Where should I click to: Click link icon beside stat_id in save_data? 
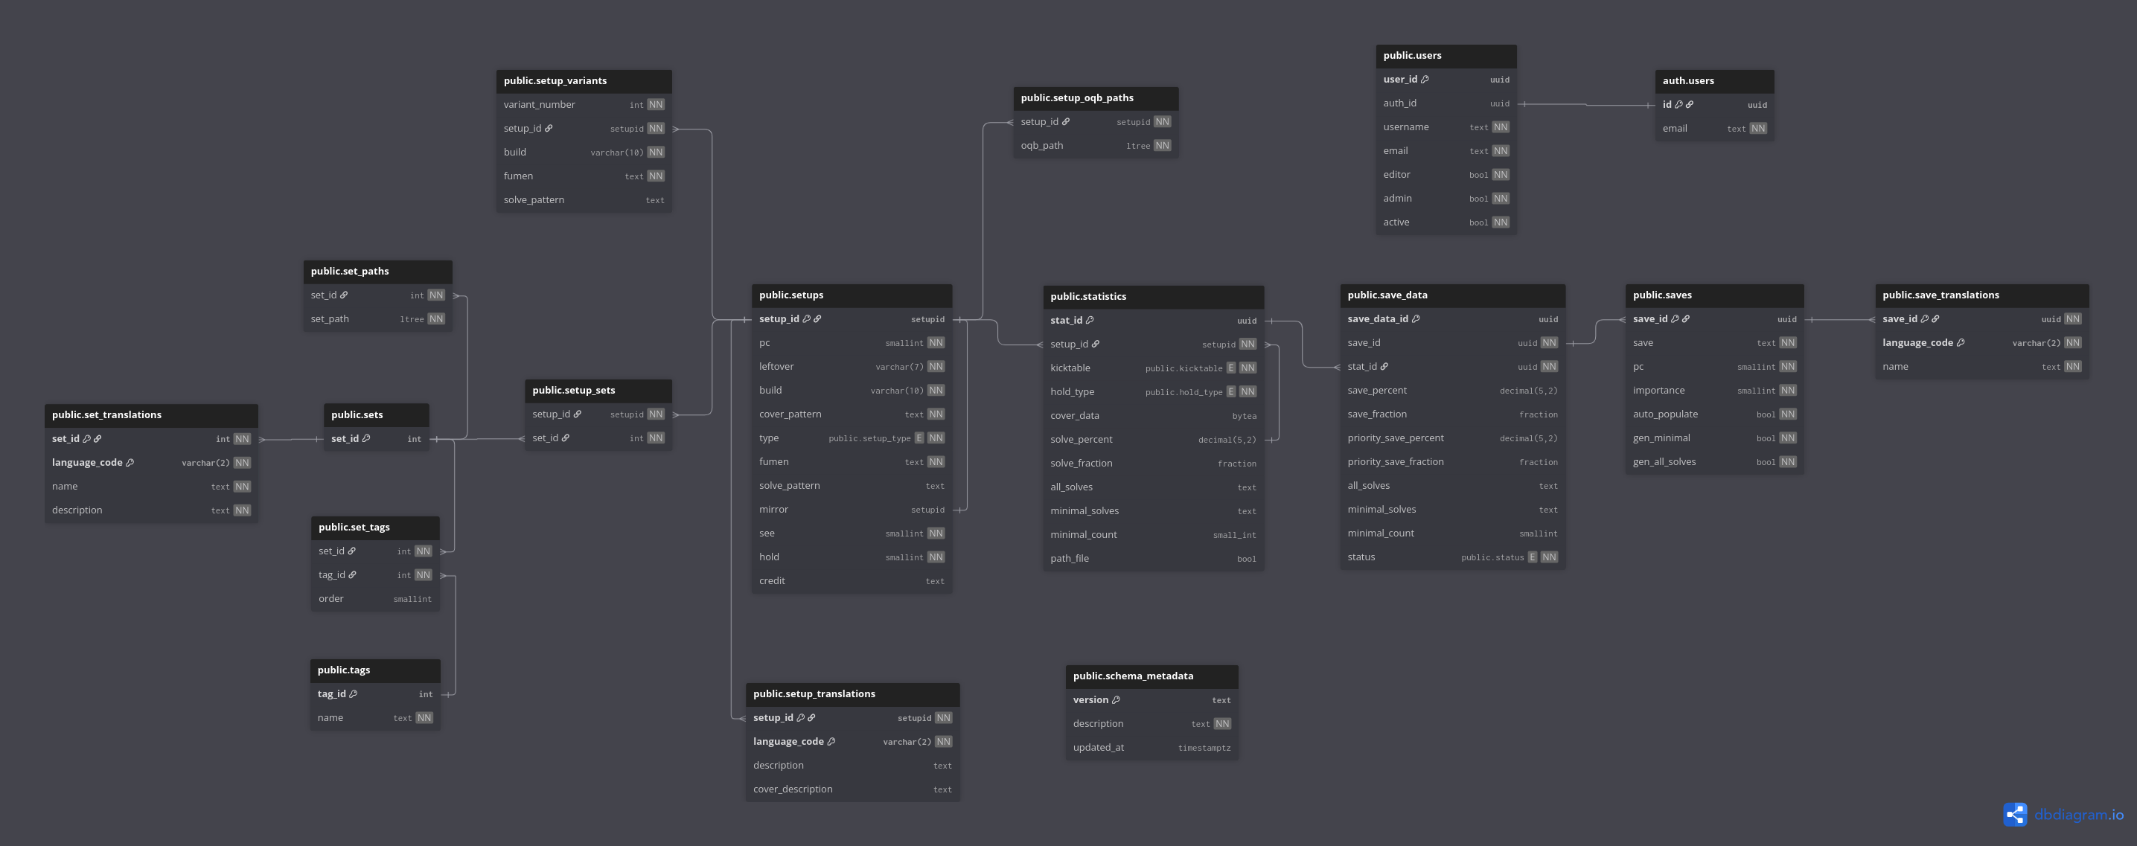(x=1384, y=367)
